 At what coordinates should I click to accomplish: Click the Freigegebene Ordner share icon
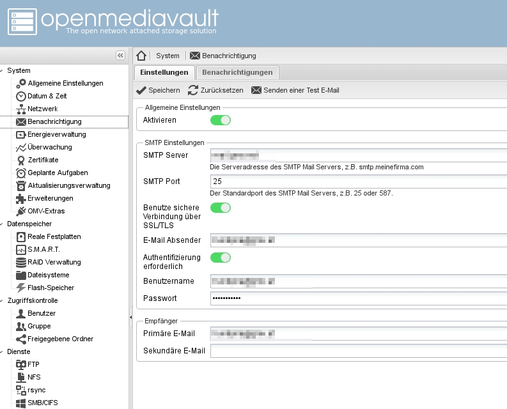pos(21,339)
